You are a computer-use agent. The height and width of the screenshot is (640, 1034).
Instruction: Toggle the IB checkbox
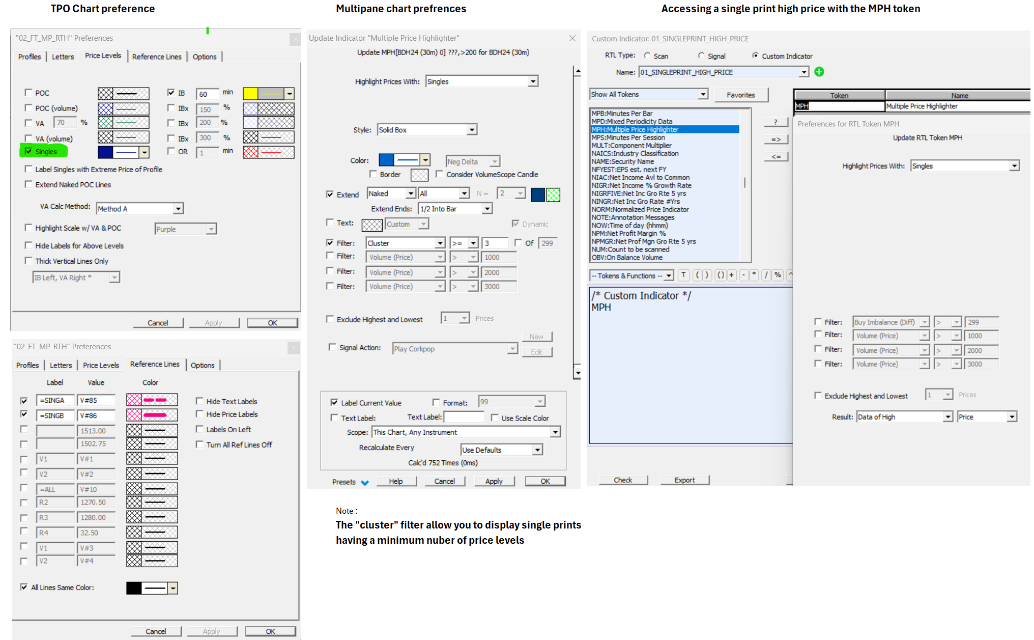coord(171,93)
